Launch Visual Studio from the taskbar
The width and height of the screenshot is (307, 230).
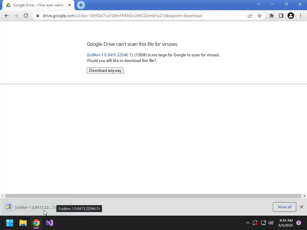pos(49,223)
